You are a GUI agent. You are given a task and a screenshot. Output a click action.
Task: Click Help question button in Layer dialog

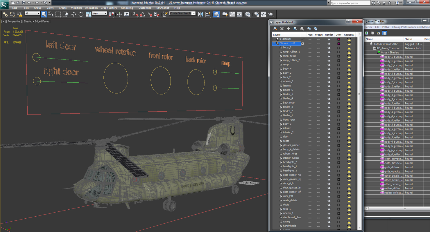[x=349, y=21]
